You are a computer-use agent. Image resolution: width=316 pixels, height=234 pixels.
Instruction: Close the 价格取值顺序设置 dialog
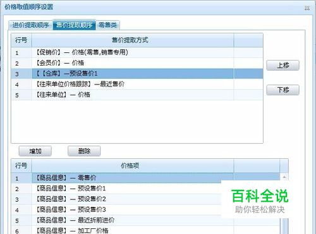307,8
